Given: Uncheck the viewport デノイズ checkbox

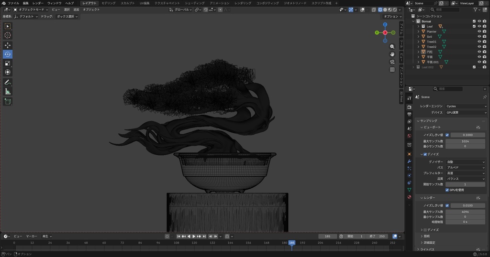Looking at the screenshot, I should 425,154.
